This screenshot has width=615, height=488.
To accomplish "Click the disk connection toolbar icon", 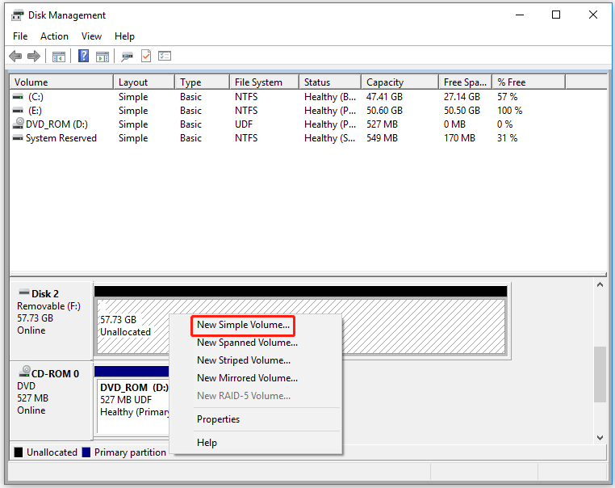I will click(127, 57).
